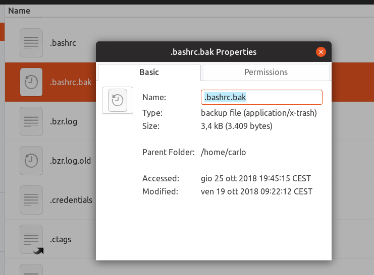Click the dialog title .bashrc.bak Properties
This screenshot has width=374, height=275.
pos(213,52)
